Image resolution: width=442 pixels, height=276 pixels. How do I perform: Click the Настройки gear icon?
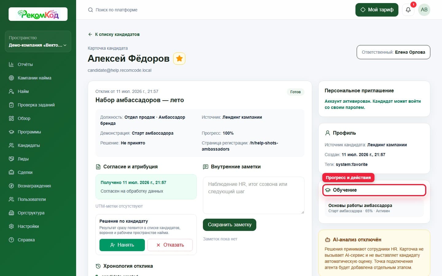coord(11,226)
